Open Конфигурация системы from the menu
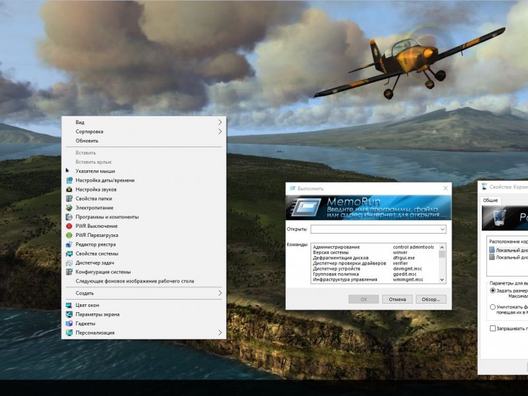 tap(144, 272)
